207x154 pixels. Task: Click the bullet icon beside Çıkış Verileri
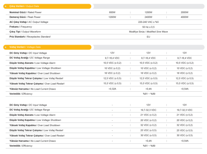[x=6, y=6]
